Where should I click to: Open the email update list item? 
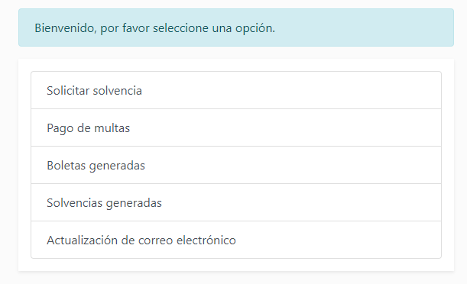(x=236, y=240)
